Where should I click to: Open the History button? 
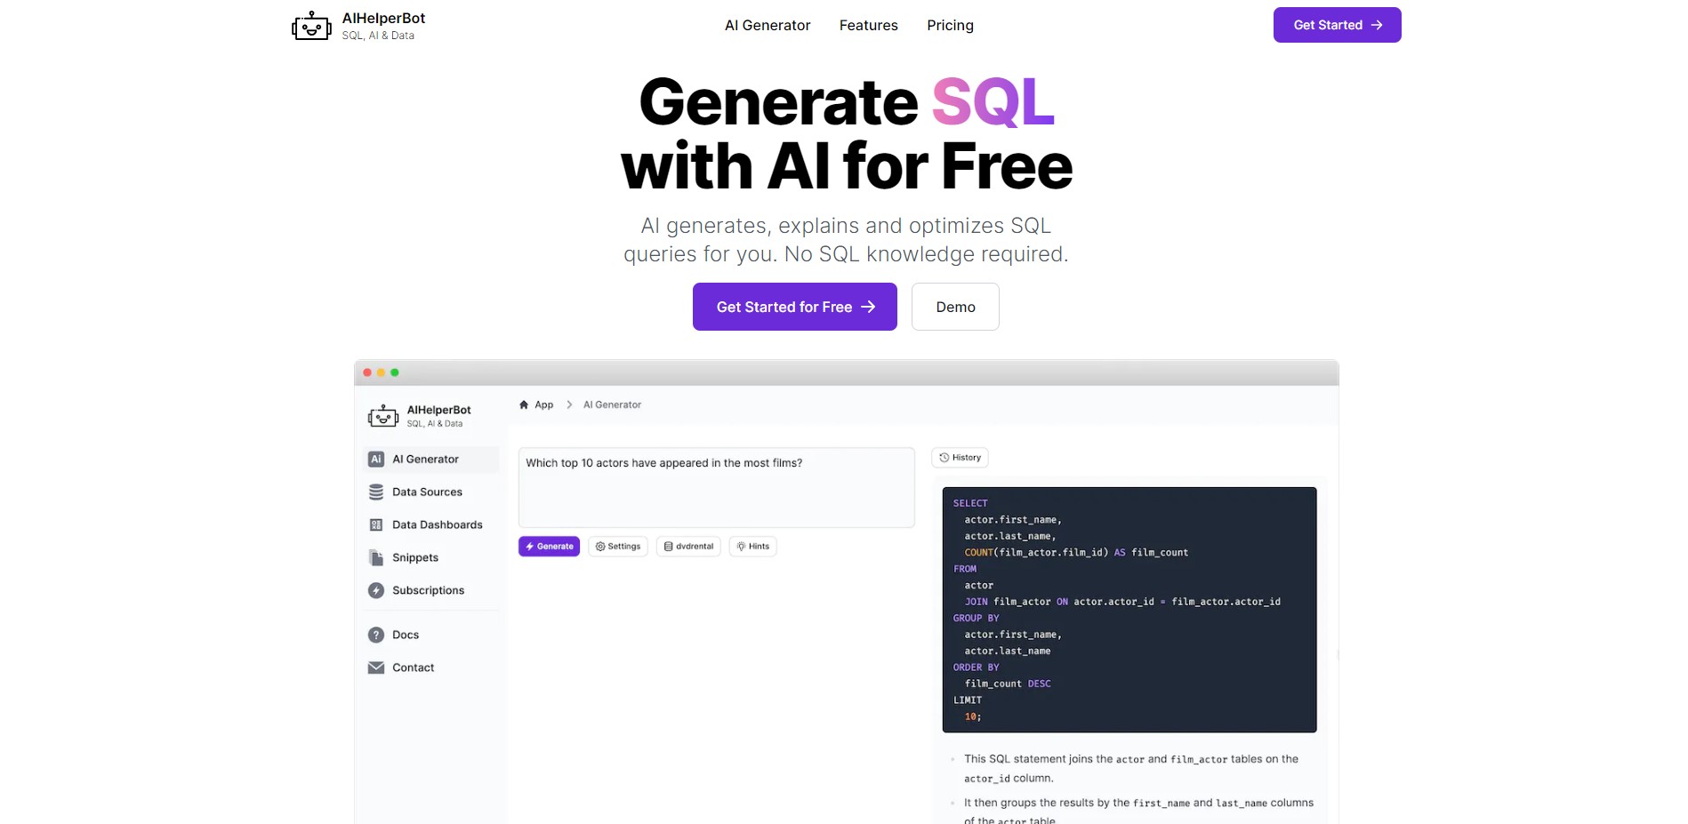click(960, 458)
